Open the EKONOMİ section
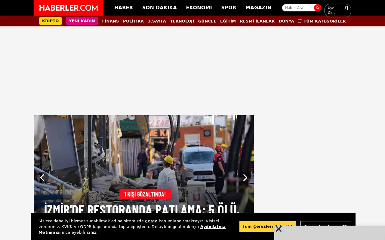 tap(199, 8)
